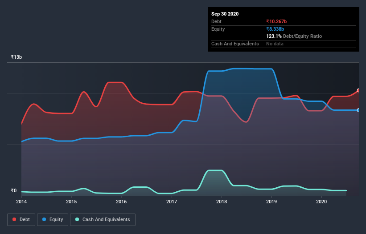Screen dimensions: 366x234
Task: Select the red Debt endpoint marker on chart
Action: click(358, 90)
